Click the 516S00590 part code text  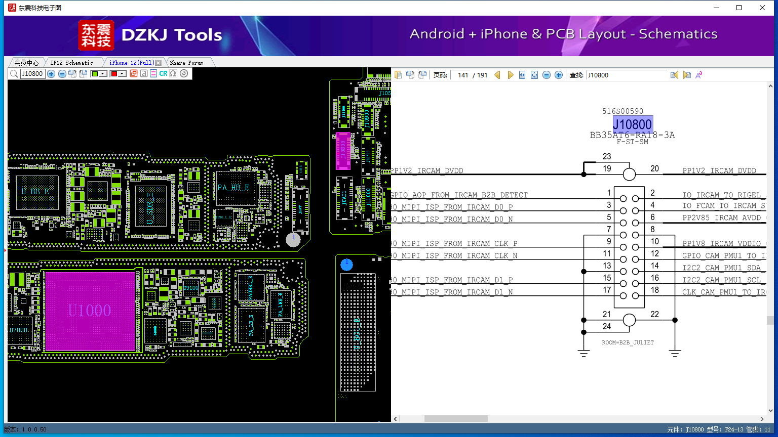pos(623,111)
